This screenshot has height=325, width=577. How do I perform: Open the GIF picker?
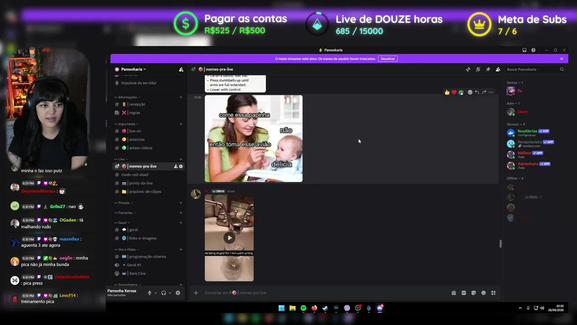click(463, 293)
